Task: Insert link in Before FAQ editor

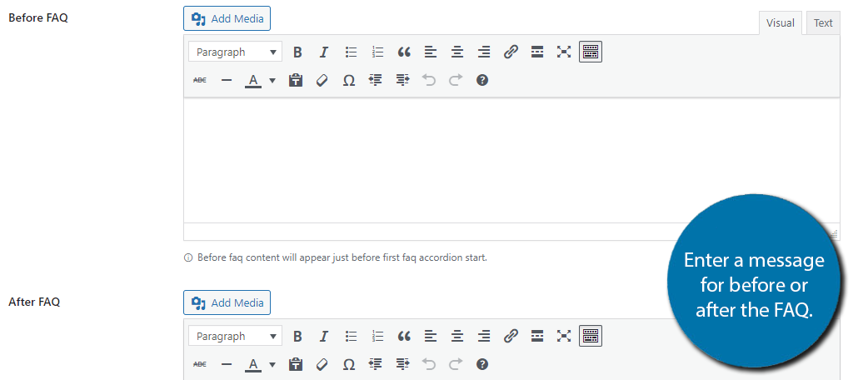Action: [x=511, y=52]
